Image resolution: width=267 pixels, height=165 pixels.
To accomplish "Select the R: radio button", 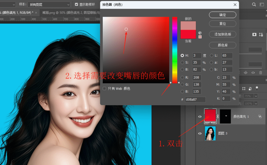I will [182, 77].
